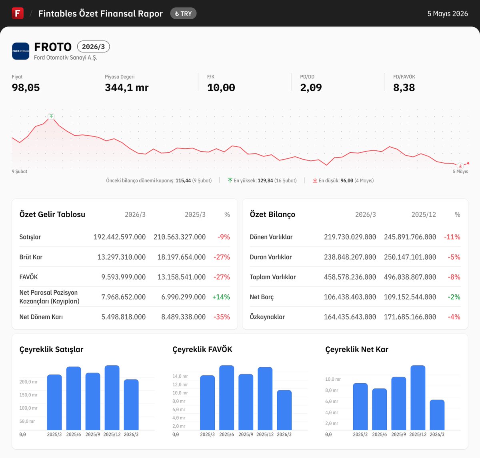Click the green En yüksek arrow icon
The width and height of the screenshot is (480, 458).
coord(230,180)
